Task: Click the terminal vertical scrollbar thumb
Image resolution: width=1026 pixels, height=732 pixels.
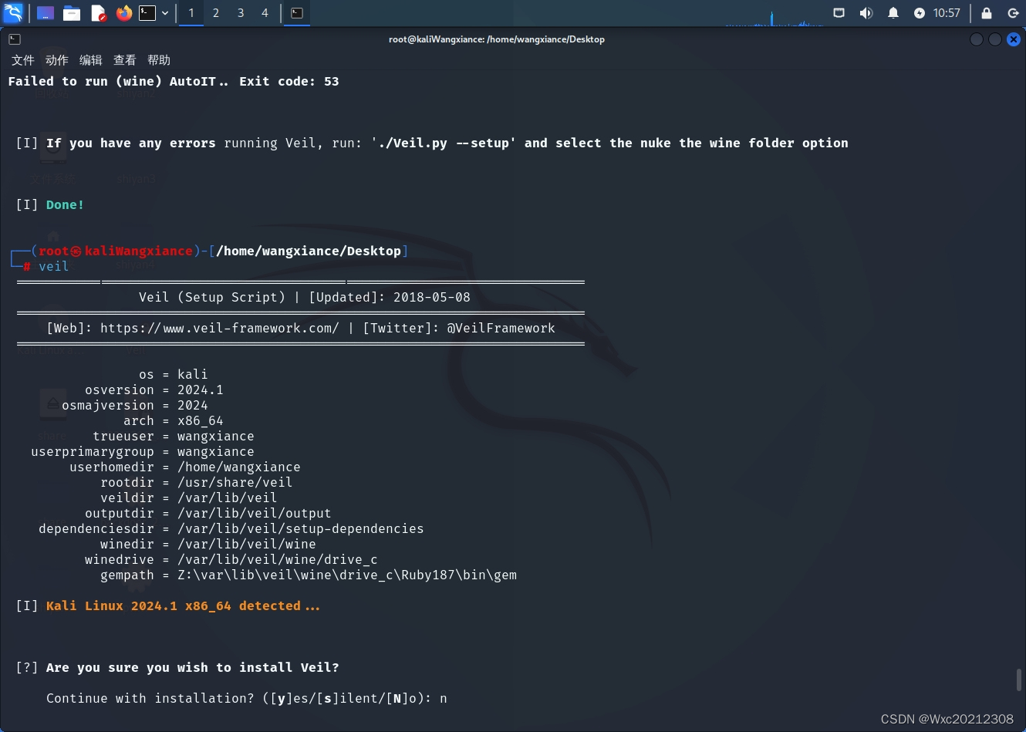Action: point(1018,680)
